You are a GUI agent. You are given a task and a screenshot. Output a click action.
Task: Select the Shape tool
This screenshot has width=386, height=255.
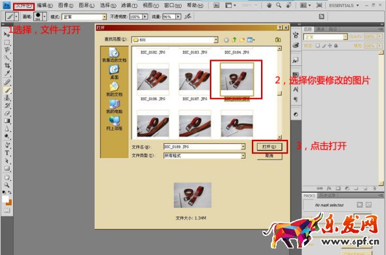[x=7, y=168]
